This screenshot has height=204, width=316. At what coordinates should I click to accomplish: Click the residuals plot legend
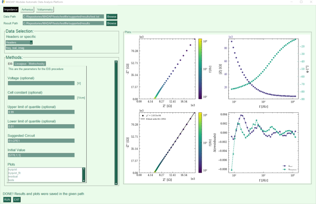pos(290,168)
